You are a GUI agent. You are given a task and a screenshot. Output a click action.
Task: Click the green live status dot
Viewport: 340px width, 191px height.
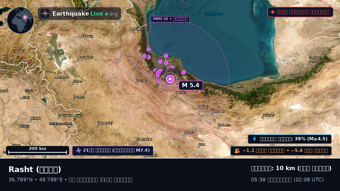107,14
